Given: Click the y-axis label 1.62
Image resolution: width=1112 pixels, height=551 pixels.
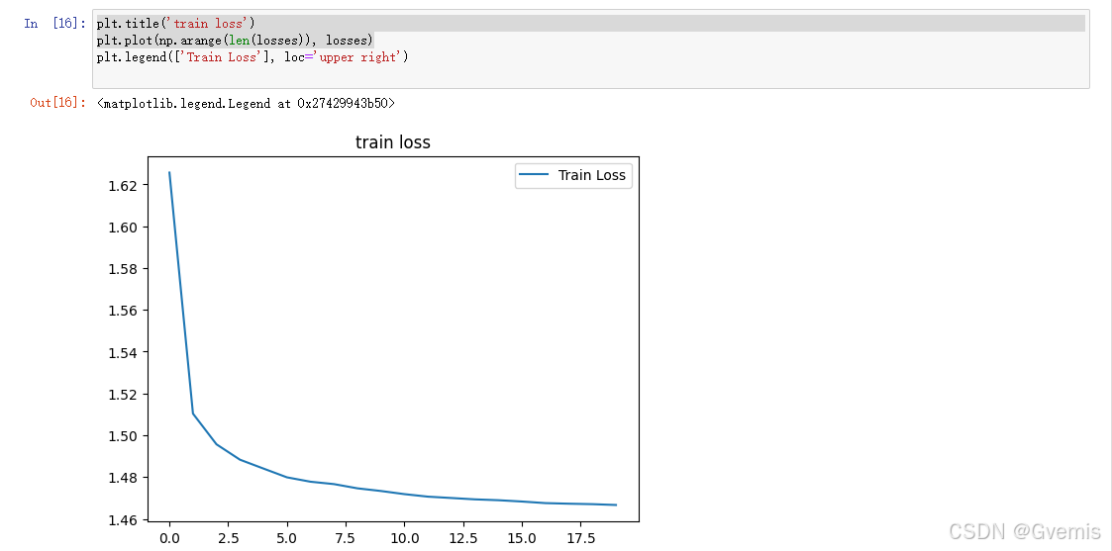Looking at the screenshot, I should 122,186.
